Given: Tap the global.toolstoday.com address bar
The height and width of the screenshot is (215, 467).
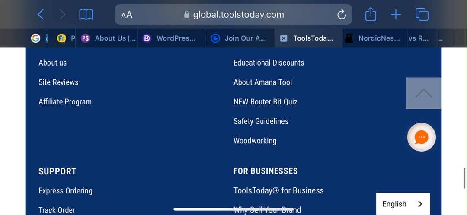Looking at the screenshot, I should point(233,14).
